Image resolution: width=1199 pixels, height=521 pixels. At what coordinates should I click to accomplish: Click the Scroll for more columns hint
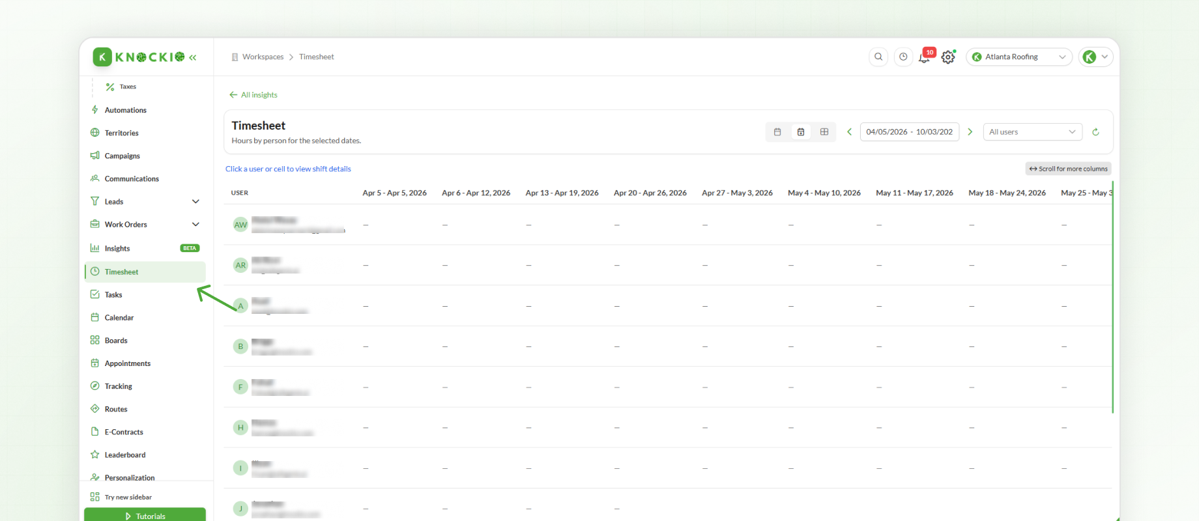pos(1068,169)
